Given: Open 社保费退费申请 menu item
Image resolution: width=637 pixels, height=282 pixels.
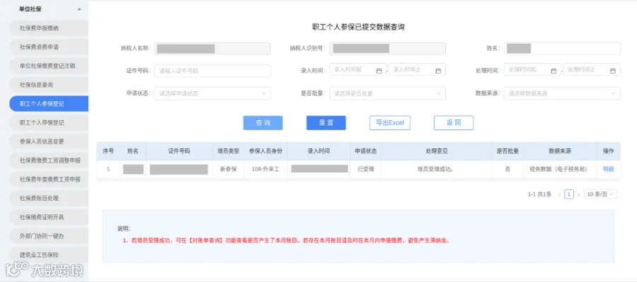Looking at the screenshot, I should point(49,47).
